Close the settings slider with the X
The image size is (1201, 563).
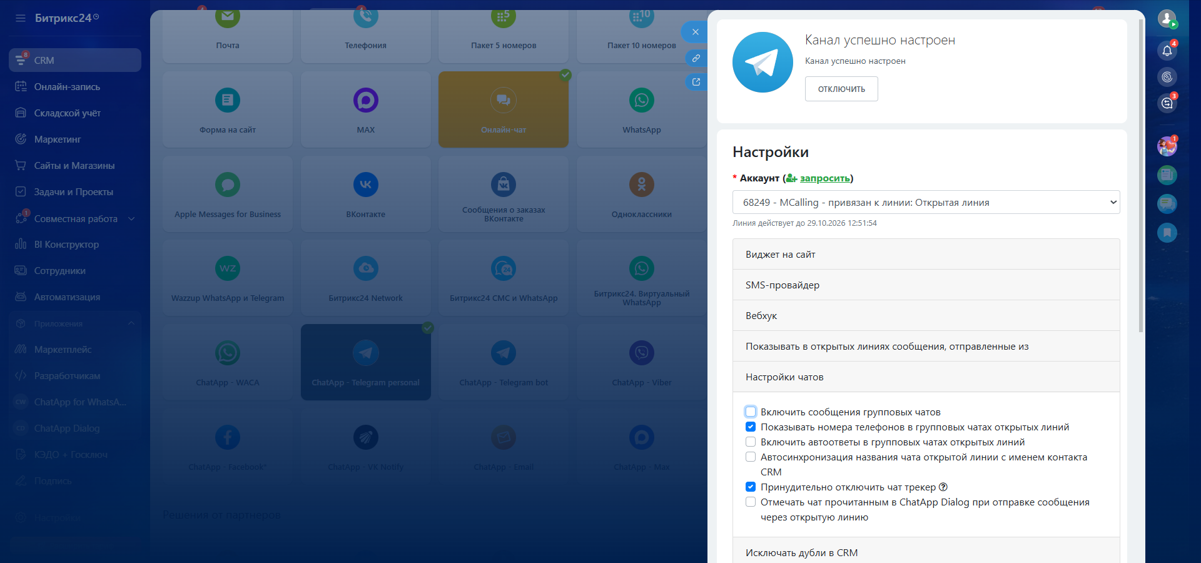(x=695, y=32)
